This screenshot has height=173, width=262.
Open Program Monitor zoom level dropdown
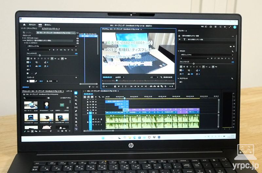120,77
